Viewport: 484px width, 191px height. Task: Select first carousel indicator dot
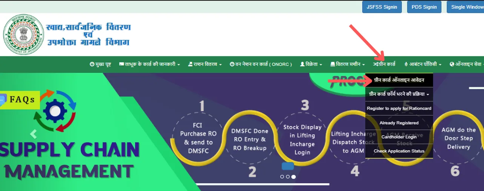[x=282, y=176]
